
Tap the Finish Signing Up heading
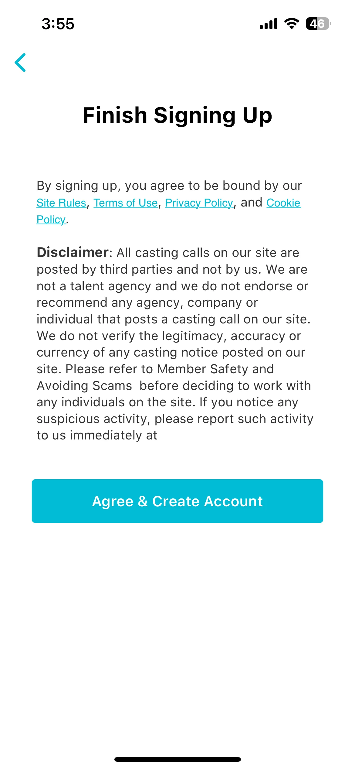point(177,115)
